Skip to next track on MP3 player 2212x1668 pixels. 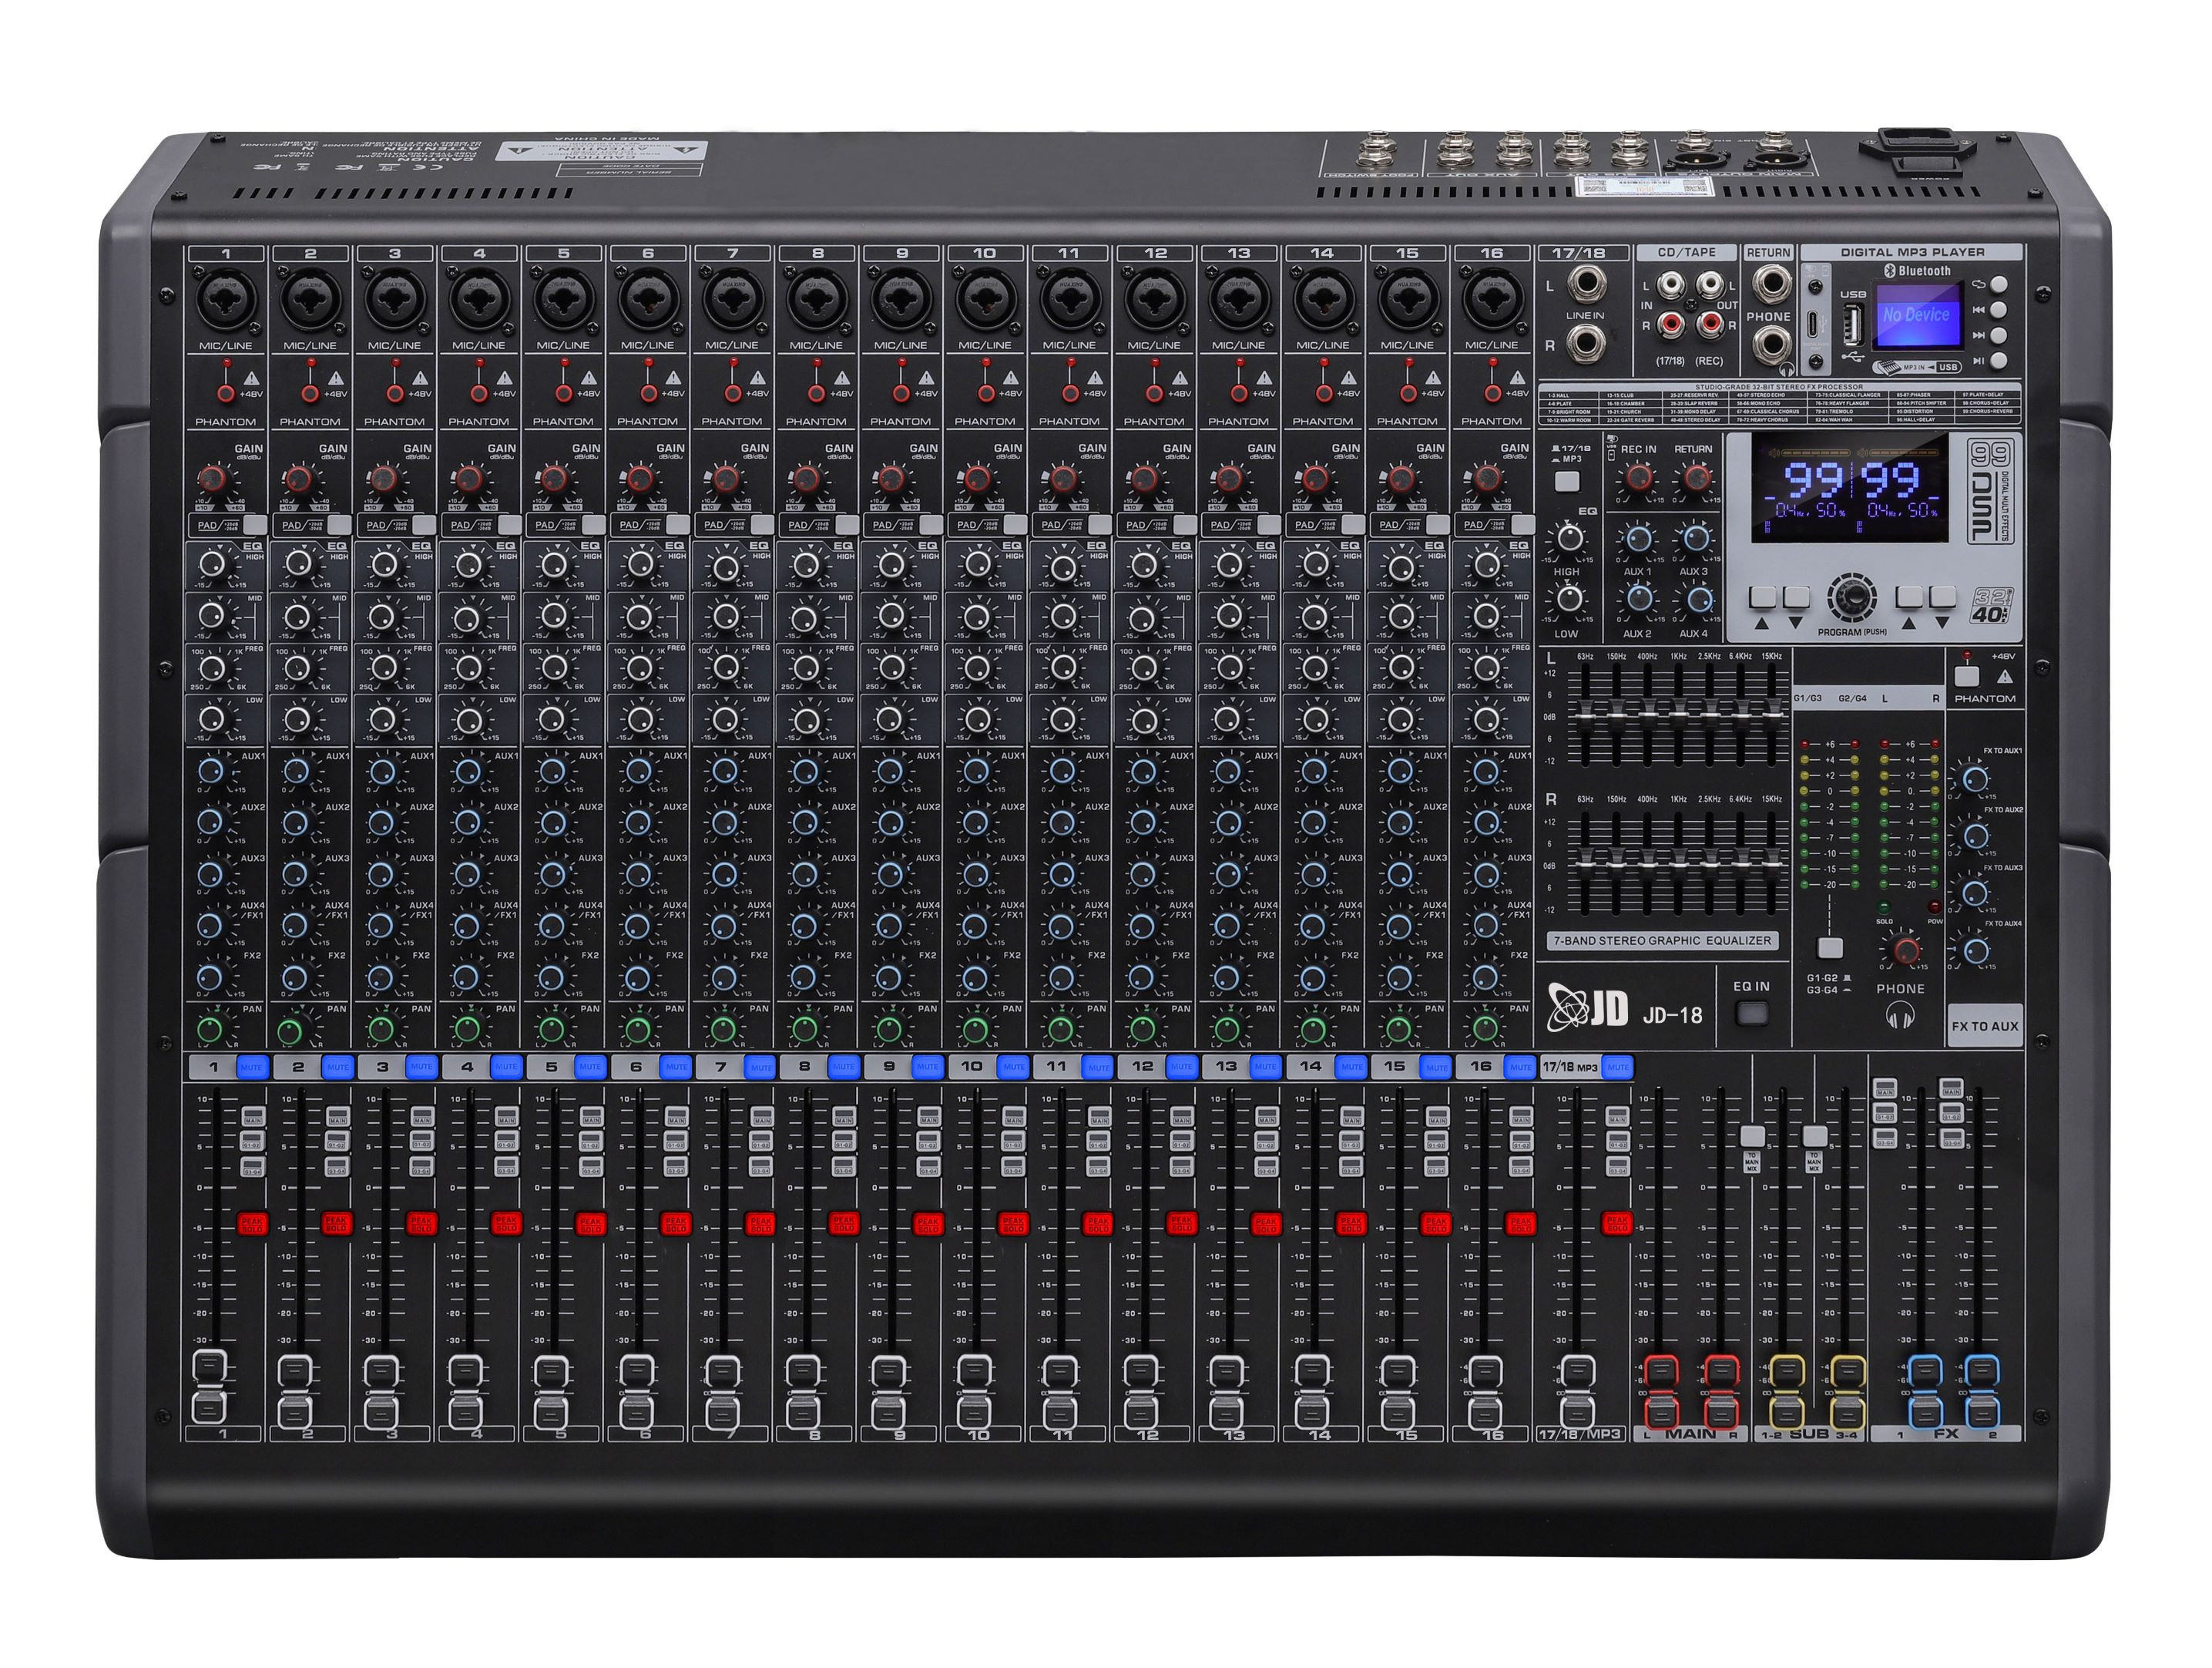click(1998, 335)
